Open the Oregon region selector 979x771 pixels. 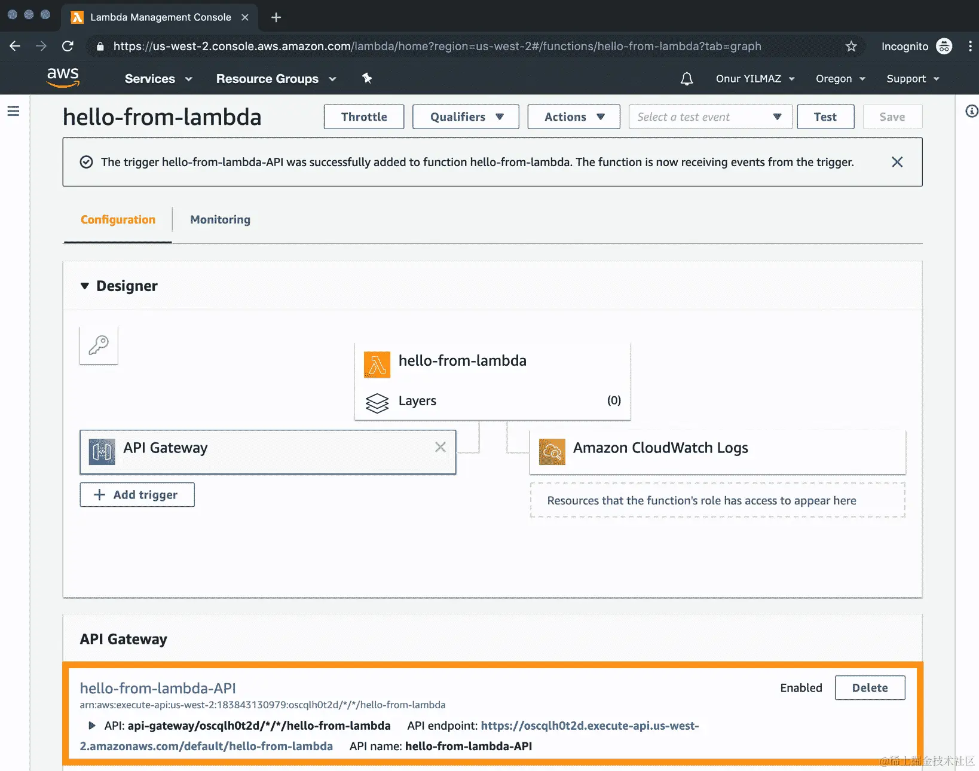point(839,78)
